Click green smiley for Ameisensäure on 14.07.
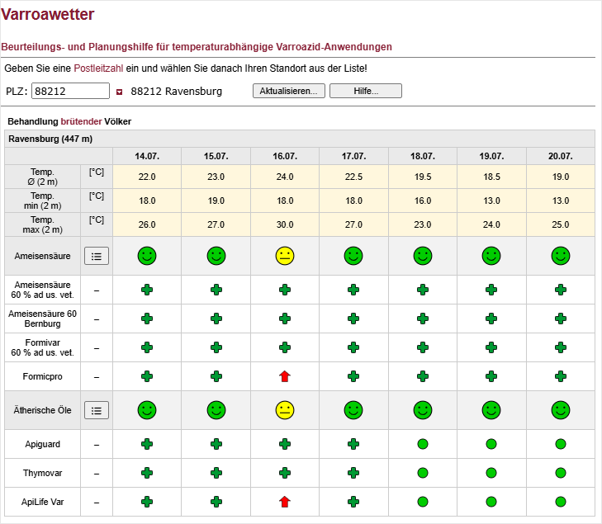Screen dimensions: 602x524 (x=147, y=256)
